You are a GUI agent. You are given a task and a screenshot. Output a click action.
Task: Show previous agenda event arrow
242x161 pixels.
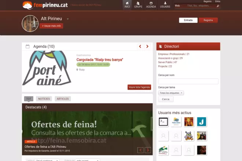point(140,46)
